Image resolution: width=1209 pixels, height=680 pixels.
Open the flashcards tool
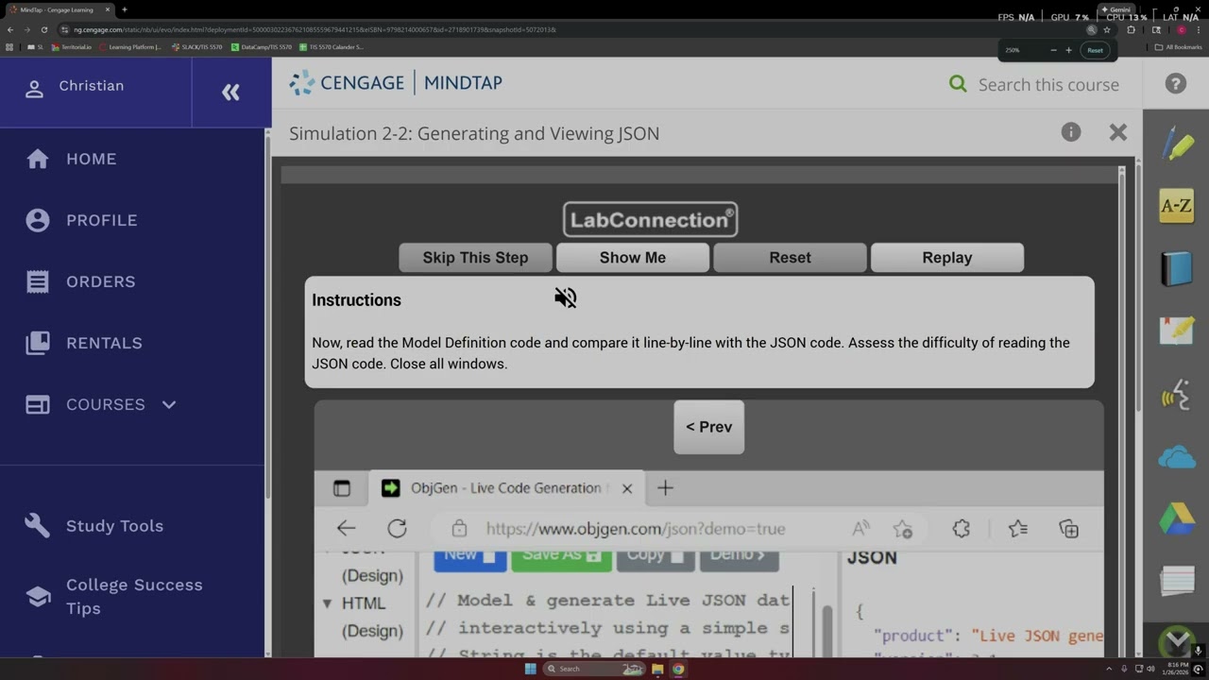1177,581
